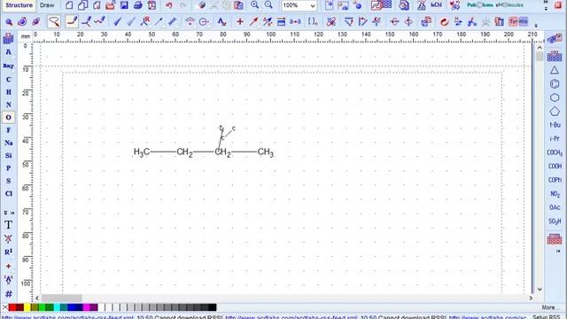Select the Any atom tool
Viewport: 567px width, 319px height.
coord(8,66)
